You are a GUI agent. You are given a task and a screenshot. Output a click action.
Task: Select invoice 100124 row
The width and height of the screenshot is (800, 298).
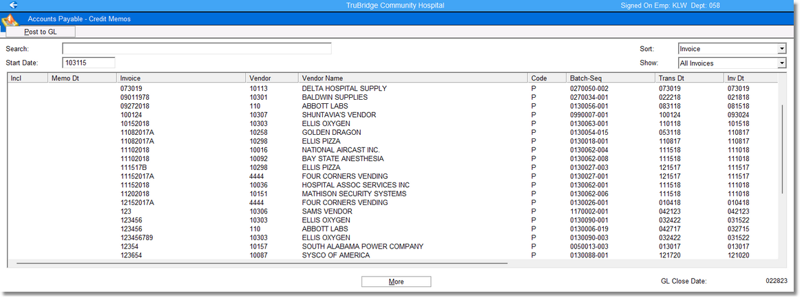point(393,115)
